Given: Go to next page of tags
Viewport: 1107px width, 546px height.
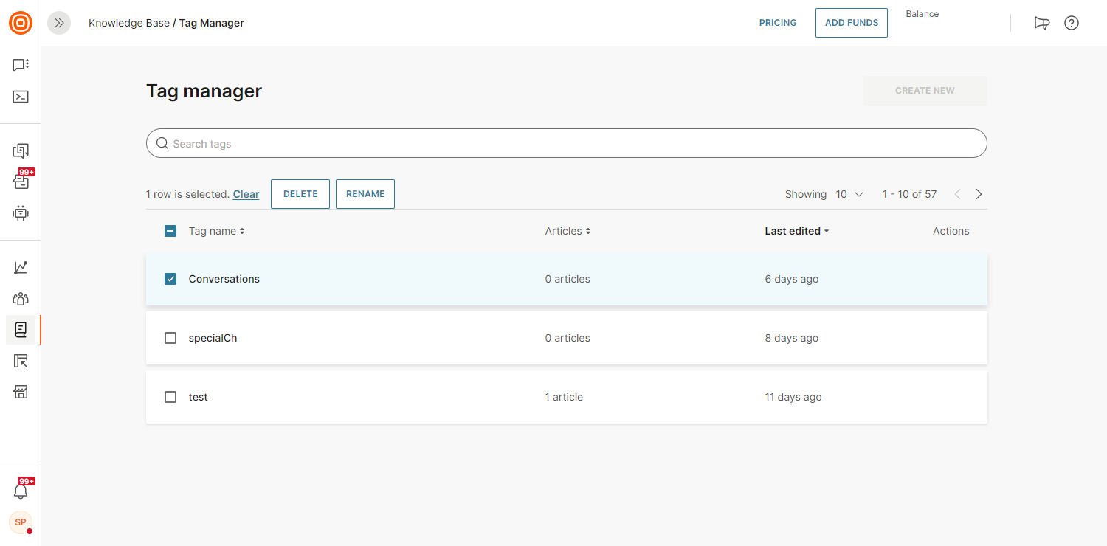Looking at the screenshot, I should tap(979, 194).
